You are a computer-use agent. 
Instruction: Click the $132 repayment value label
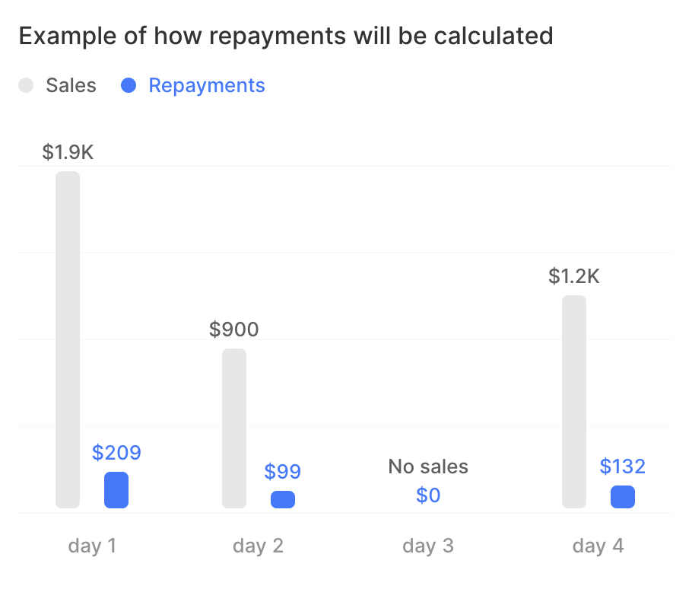pos(622,466)
